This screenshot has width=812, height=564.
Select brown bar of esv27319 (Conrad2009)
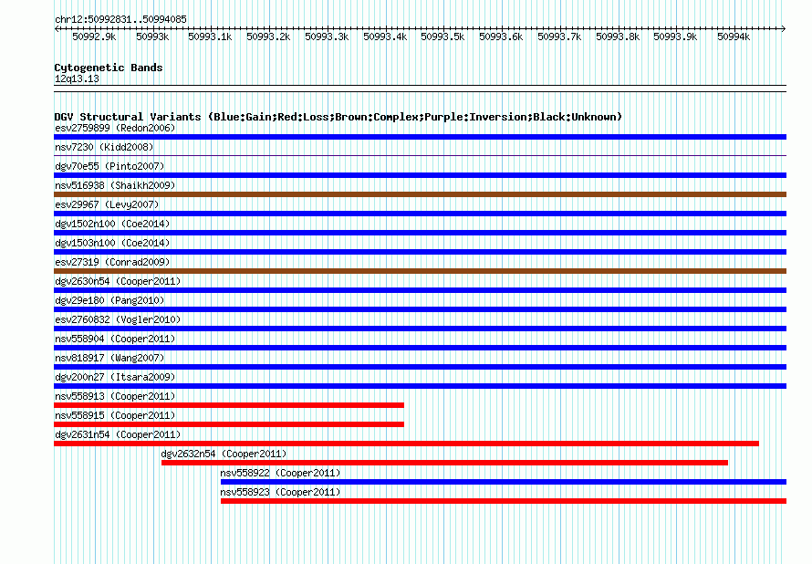point(420,271)
